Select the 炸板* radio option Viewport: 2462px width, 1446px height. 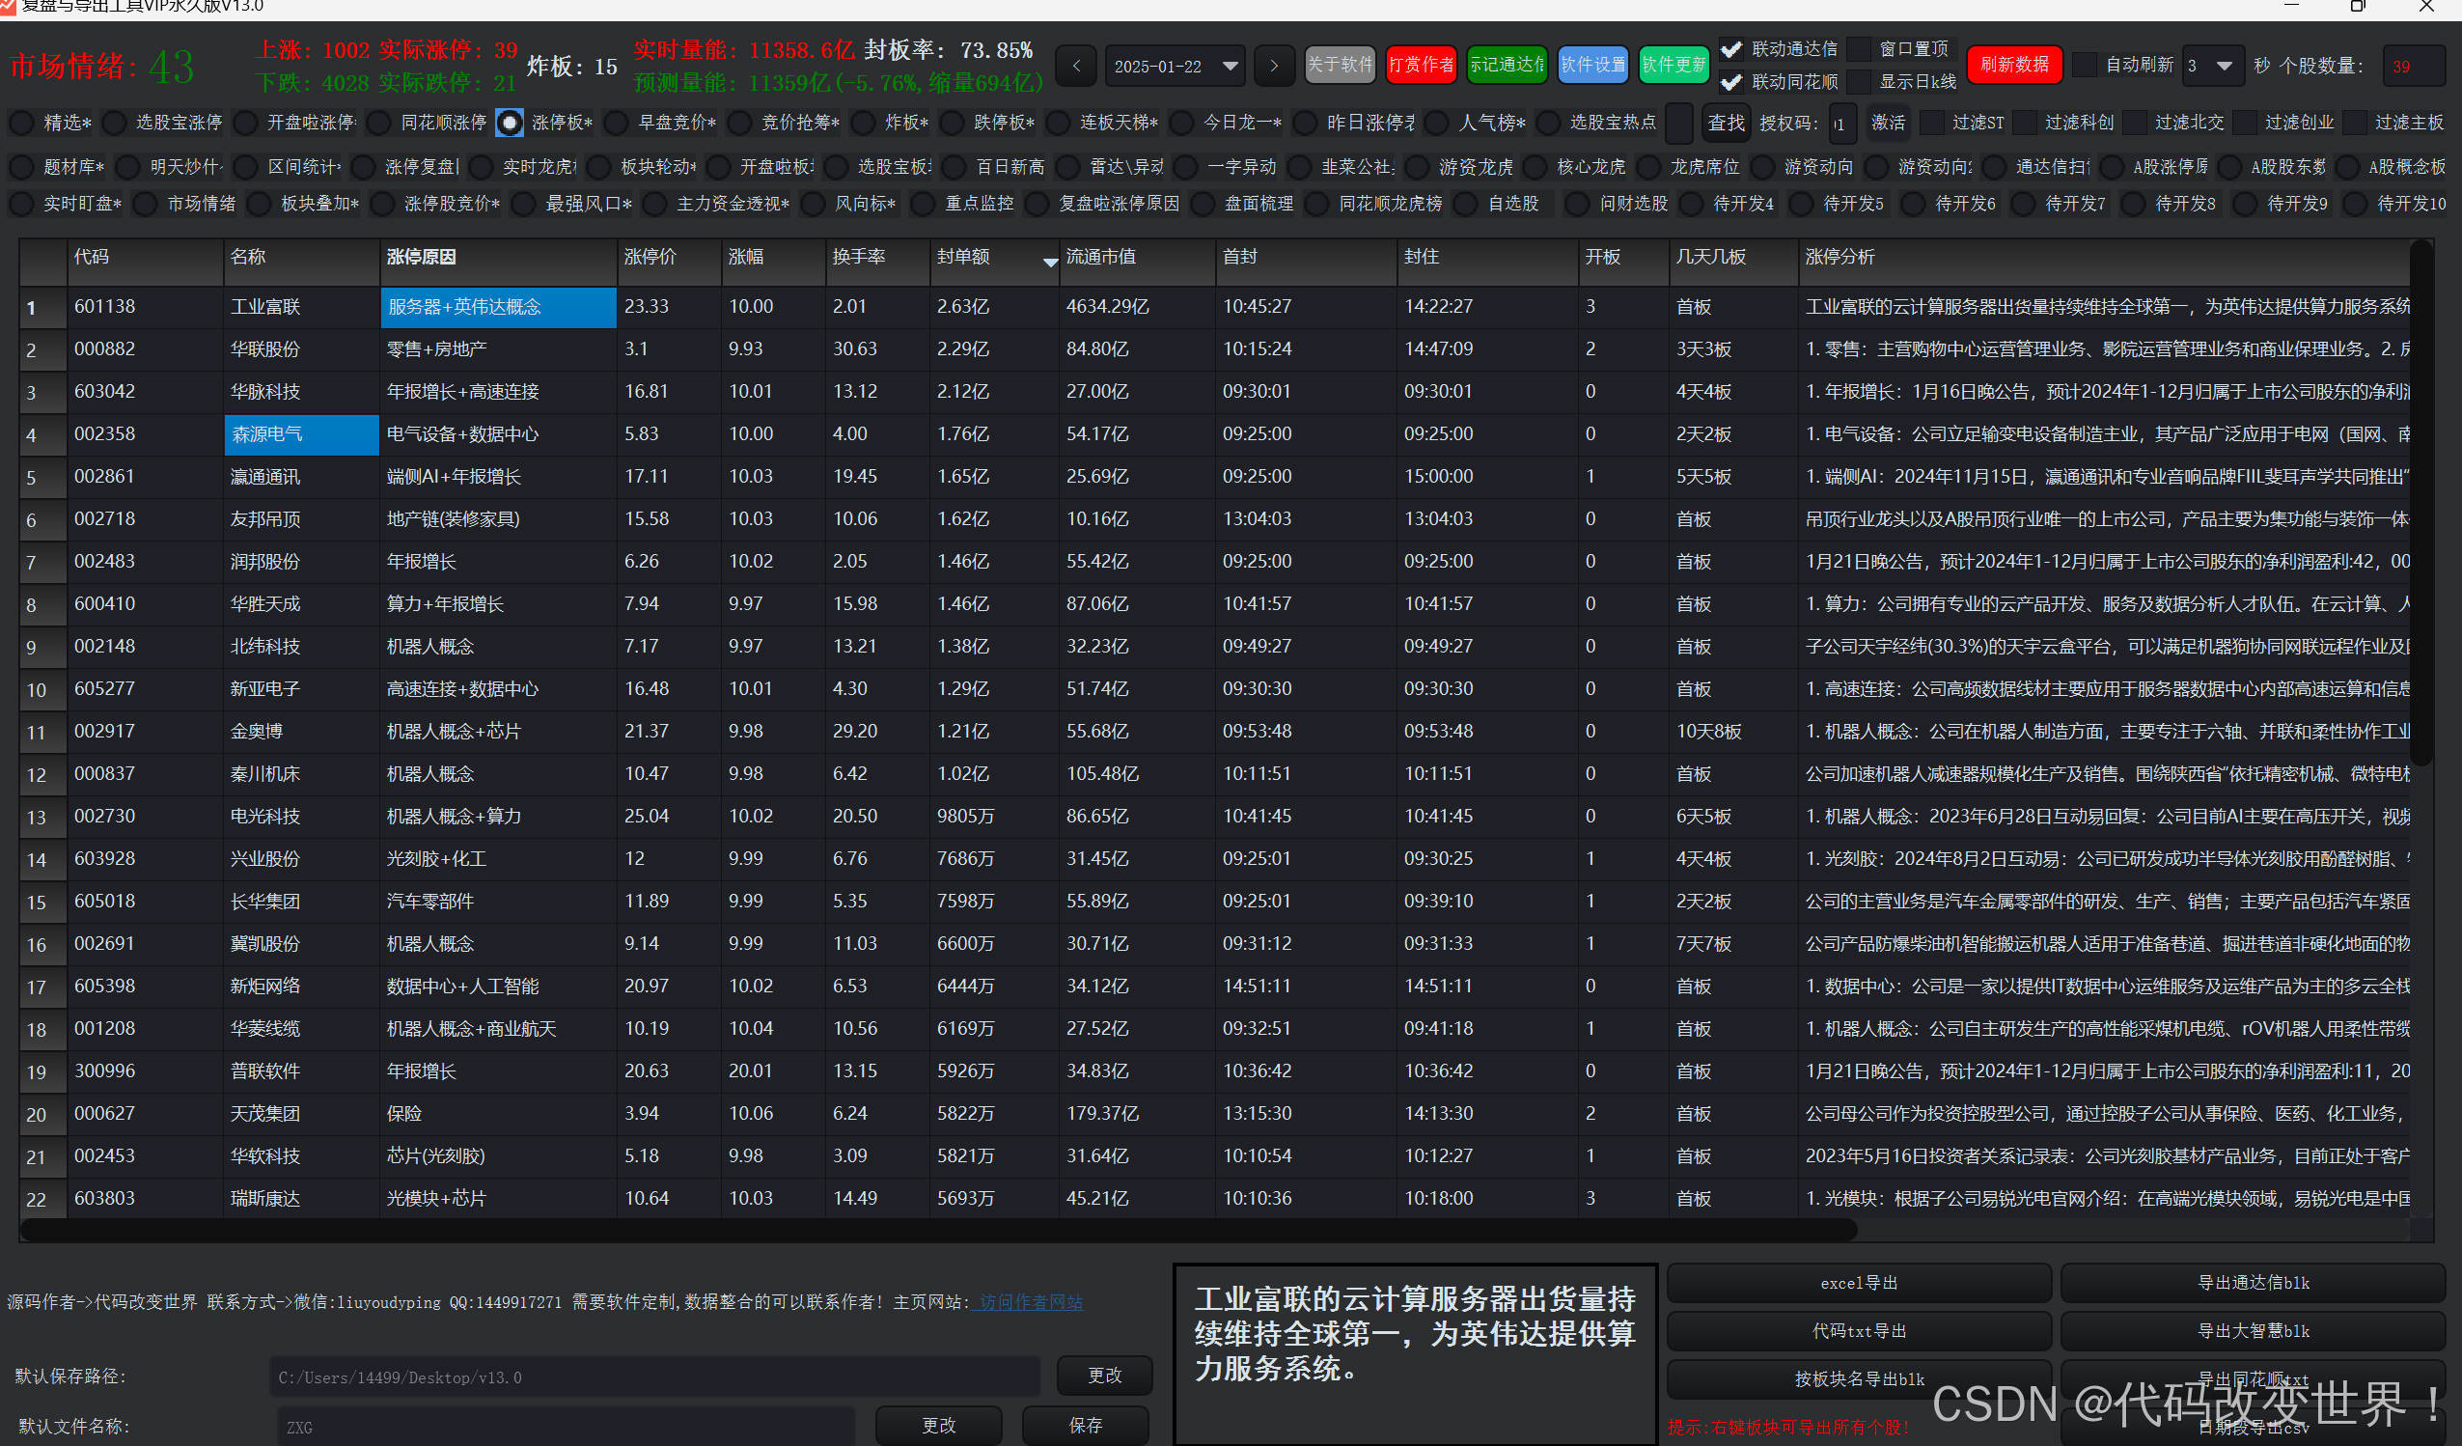pos(863,123)
